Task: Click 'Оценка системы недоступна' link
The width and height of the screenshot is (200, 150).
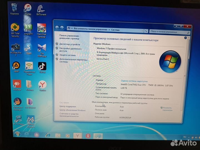Action: (x=134, y=81)
